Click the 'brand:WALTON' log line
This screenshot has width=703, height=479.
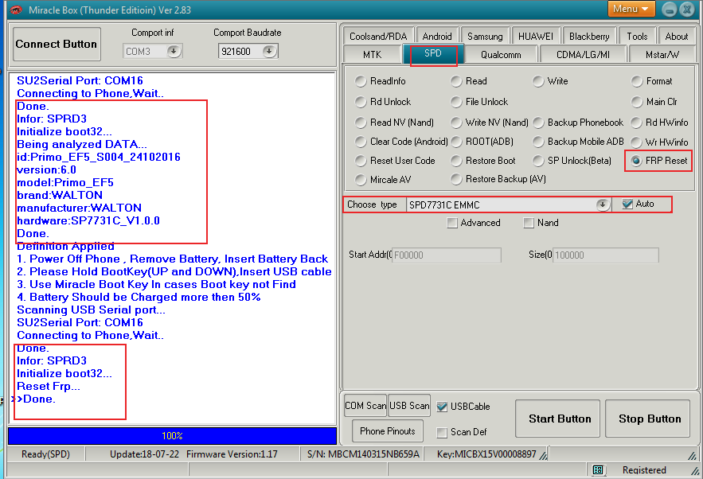60,195
